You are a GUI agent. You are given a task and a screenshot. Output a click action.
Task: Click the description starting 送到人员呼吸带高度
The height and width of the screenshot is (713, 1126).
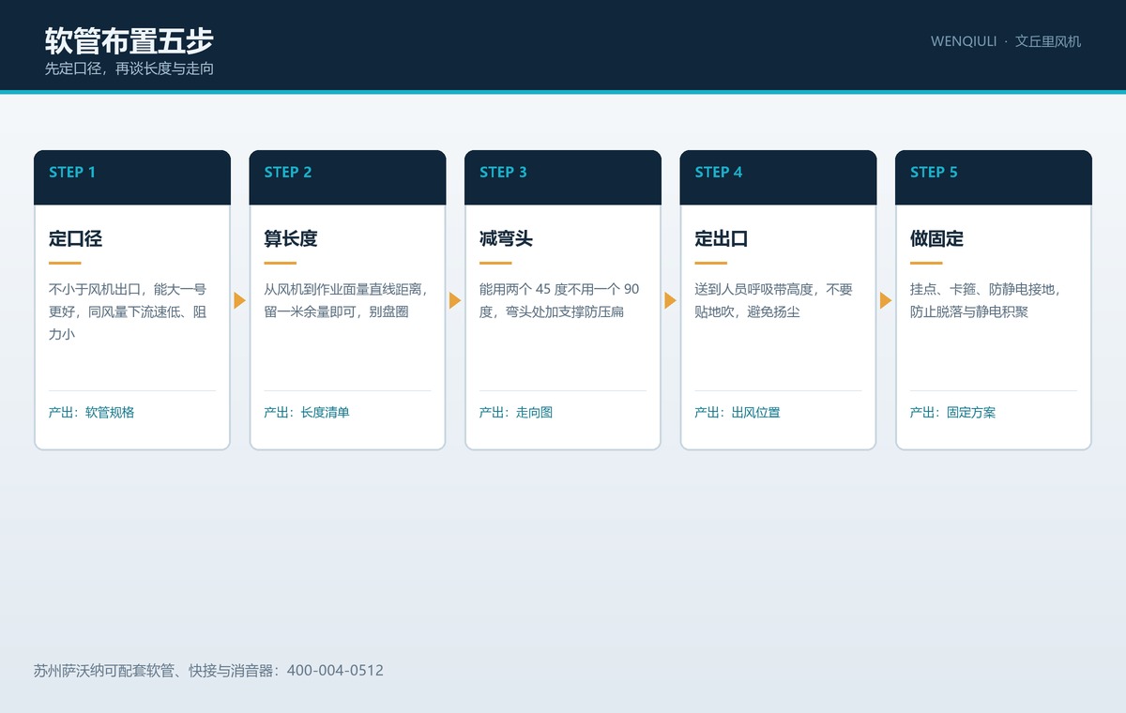point(774,300)
